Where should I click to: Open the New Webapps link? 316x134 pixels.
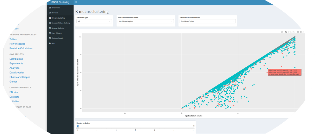click(x=17, y=44)
